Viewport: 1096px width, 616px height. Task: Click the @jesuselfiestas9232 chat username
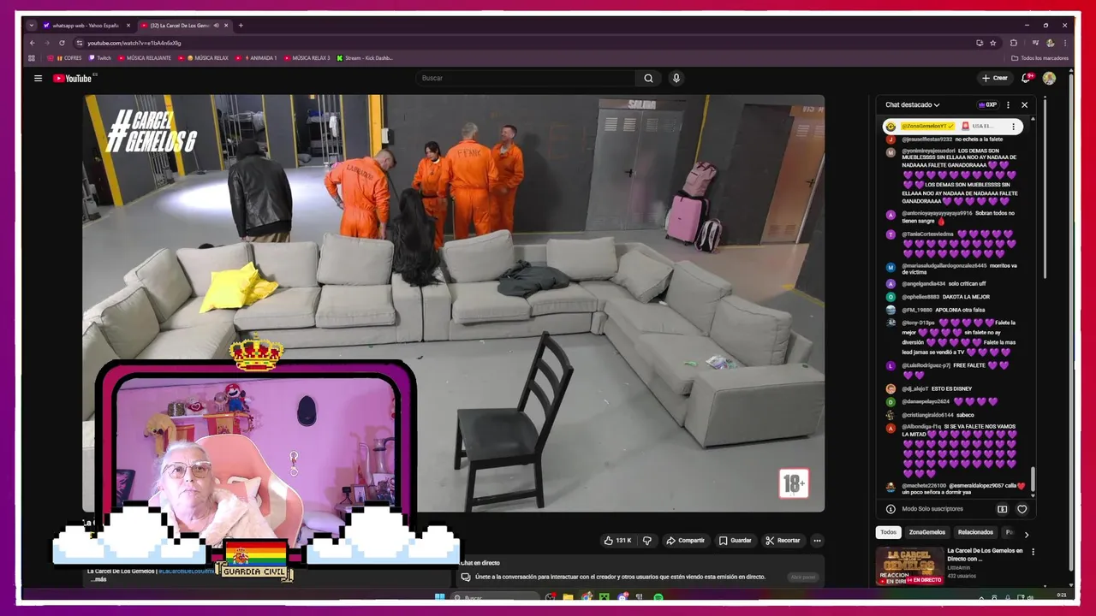(926, 139)
